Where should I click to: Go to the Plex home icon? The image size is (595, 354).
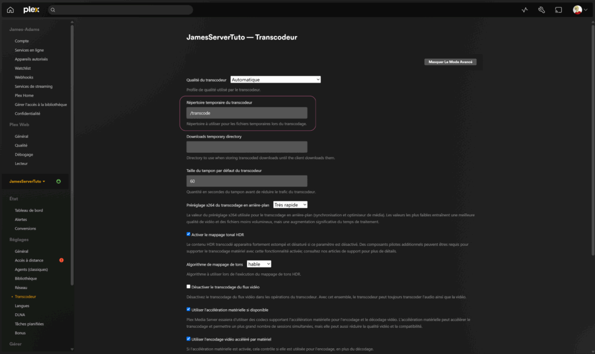10,10
